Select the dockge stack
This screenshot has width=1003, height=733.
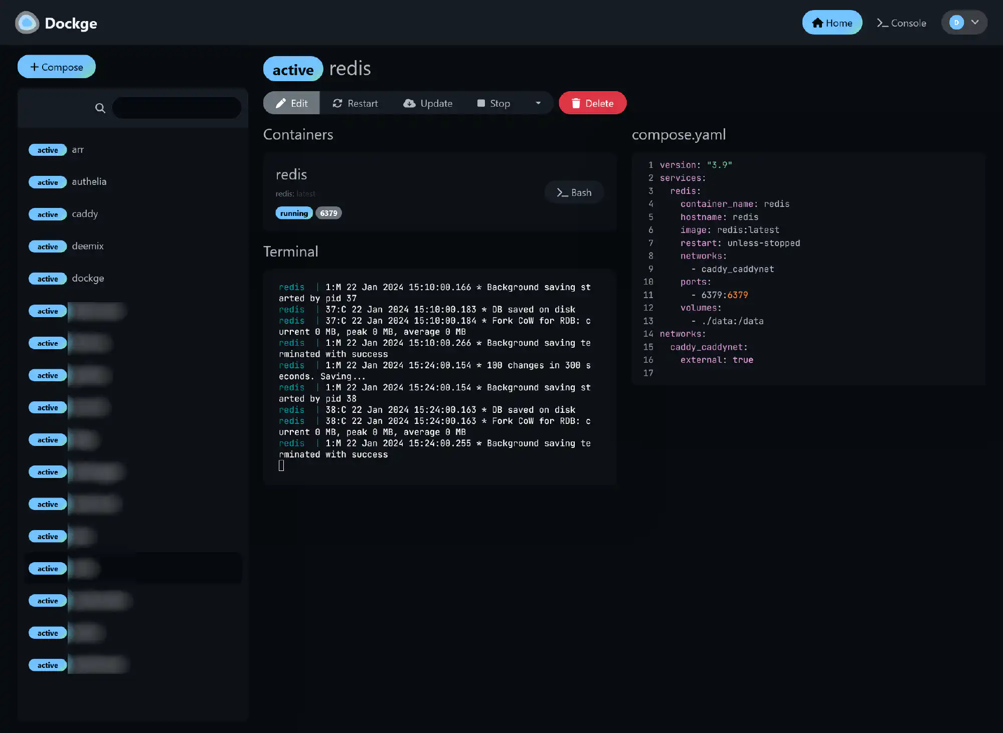(133, 279)
